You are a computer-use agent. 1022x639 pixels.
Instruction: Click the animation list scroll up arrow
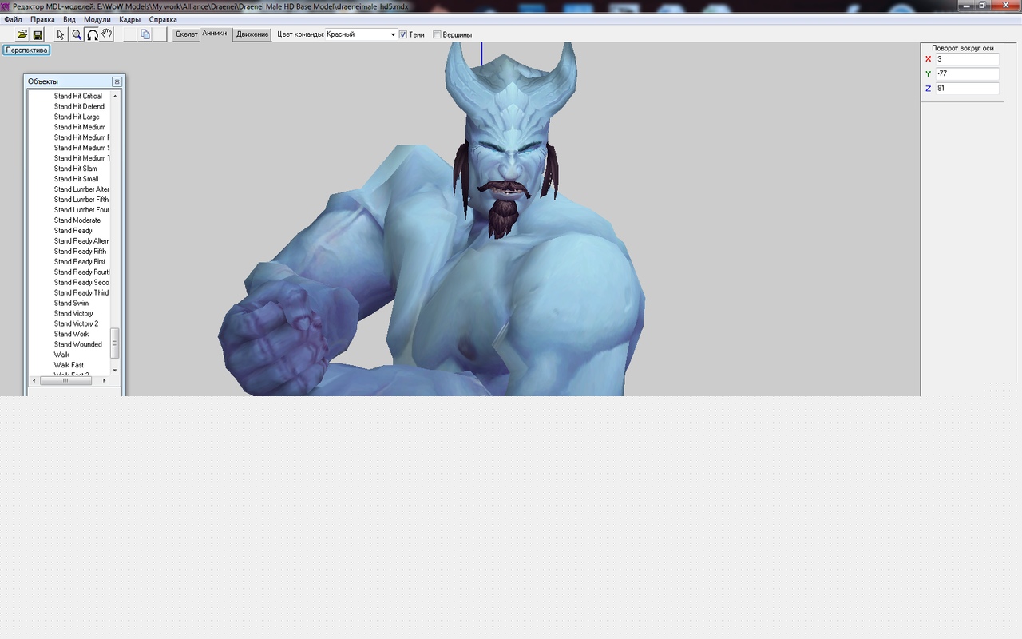pyautogui.click(x=115, y=96)
